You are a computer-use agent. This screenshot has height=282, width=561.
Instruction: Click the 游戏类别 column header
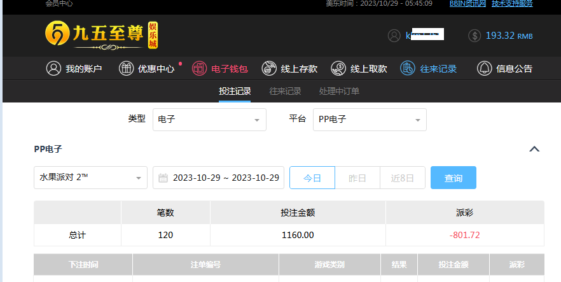(329, 264)
